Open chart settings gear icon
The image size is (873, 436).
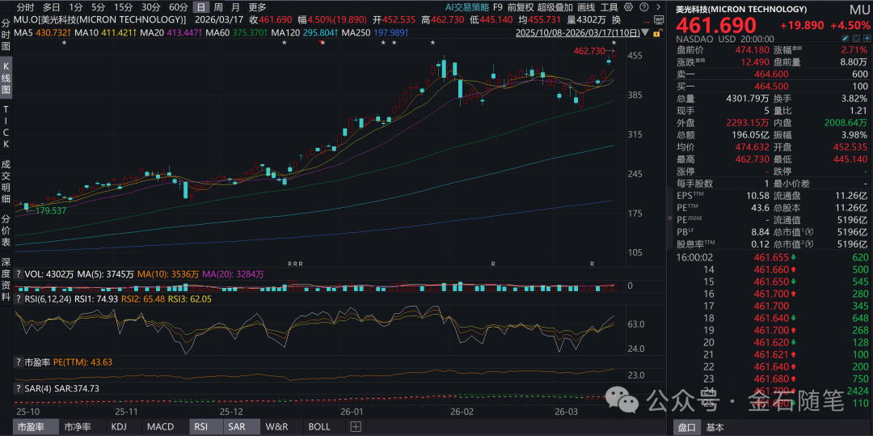click(629, 7)
